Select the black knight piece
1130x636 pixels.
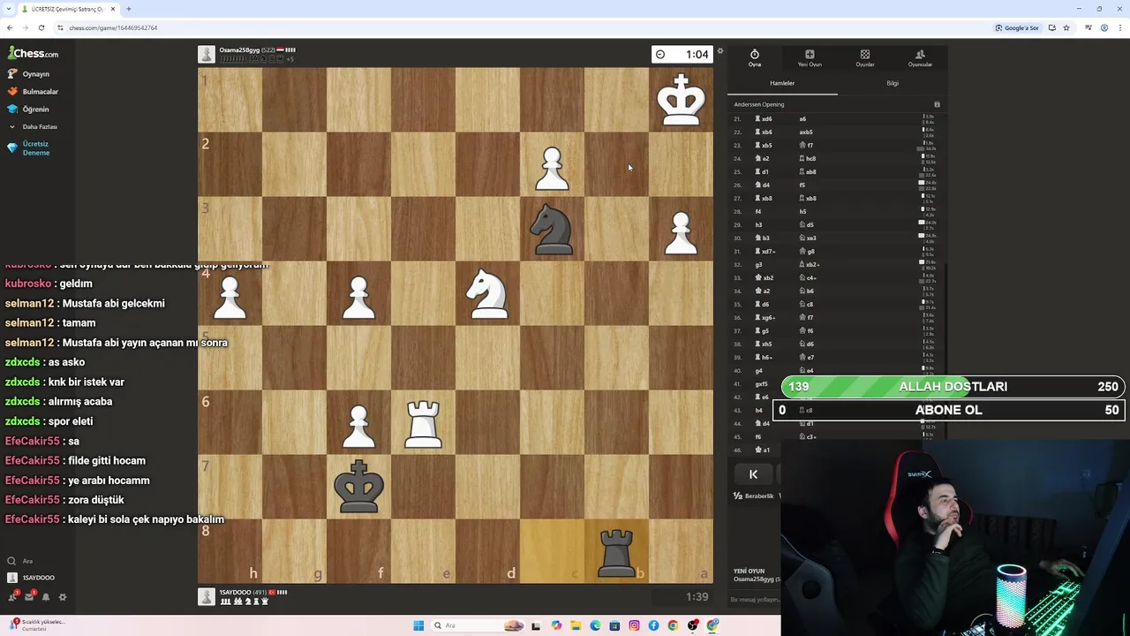(552, 229)
